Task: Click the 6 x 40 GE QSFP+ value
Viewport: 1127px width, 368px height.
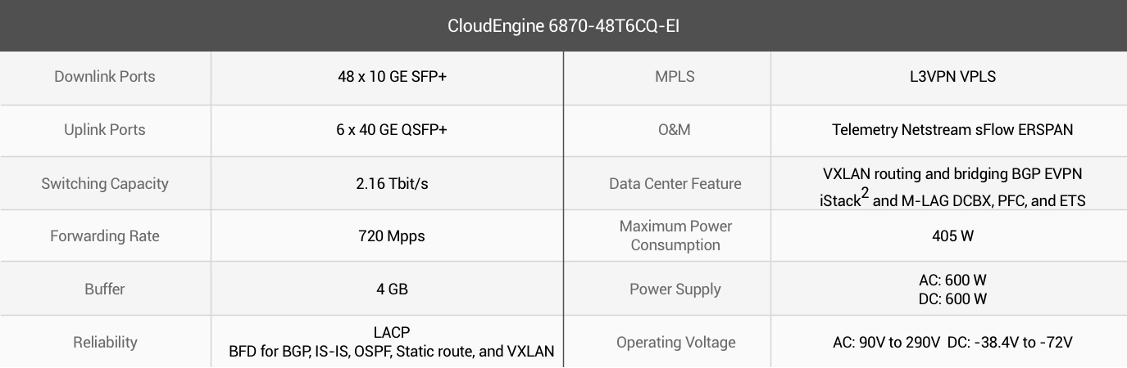Action: click(387, 130)
